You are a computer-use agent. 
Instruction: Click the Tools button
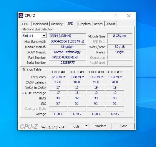pos(76,126)
